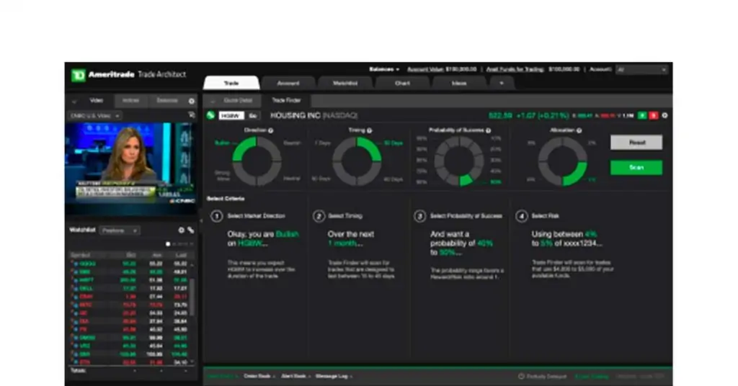The width and height of the screenshot is (738, 386).
Task: Open the Account Value link
Action: (425, 70)
